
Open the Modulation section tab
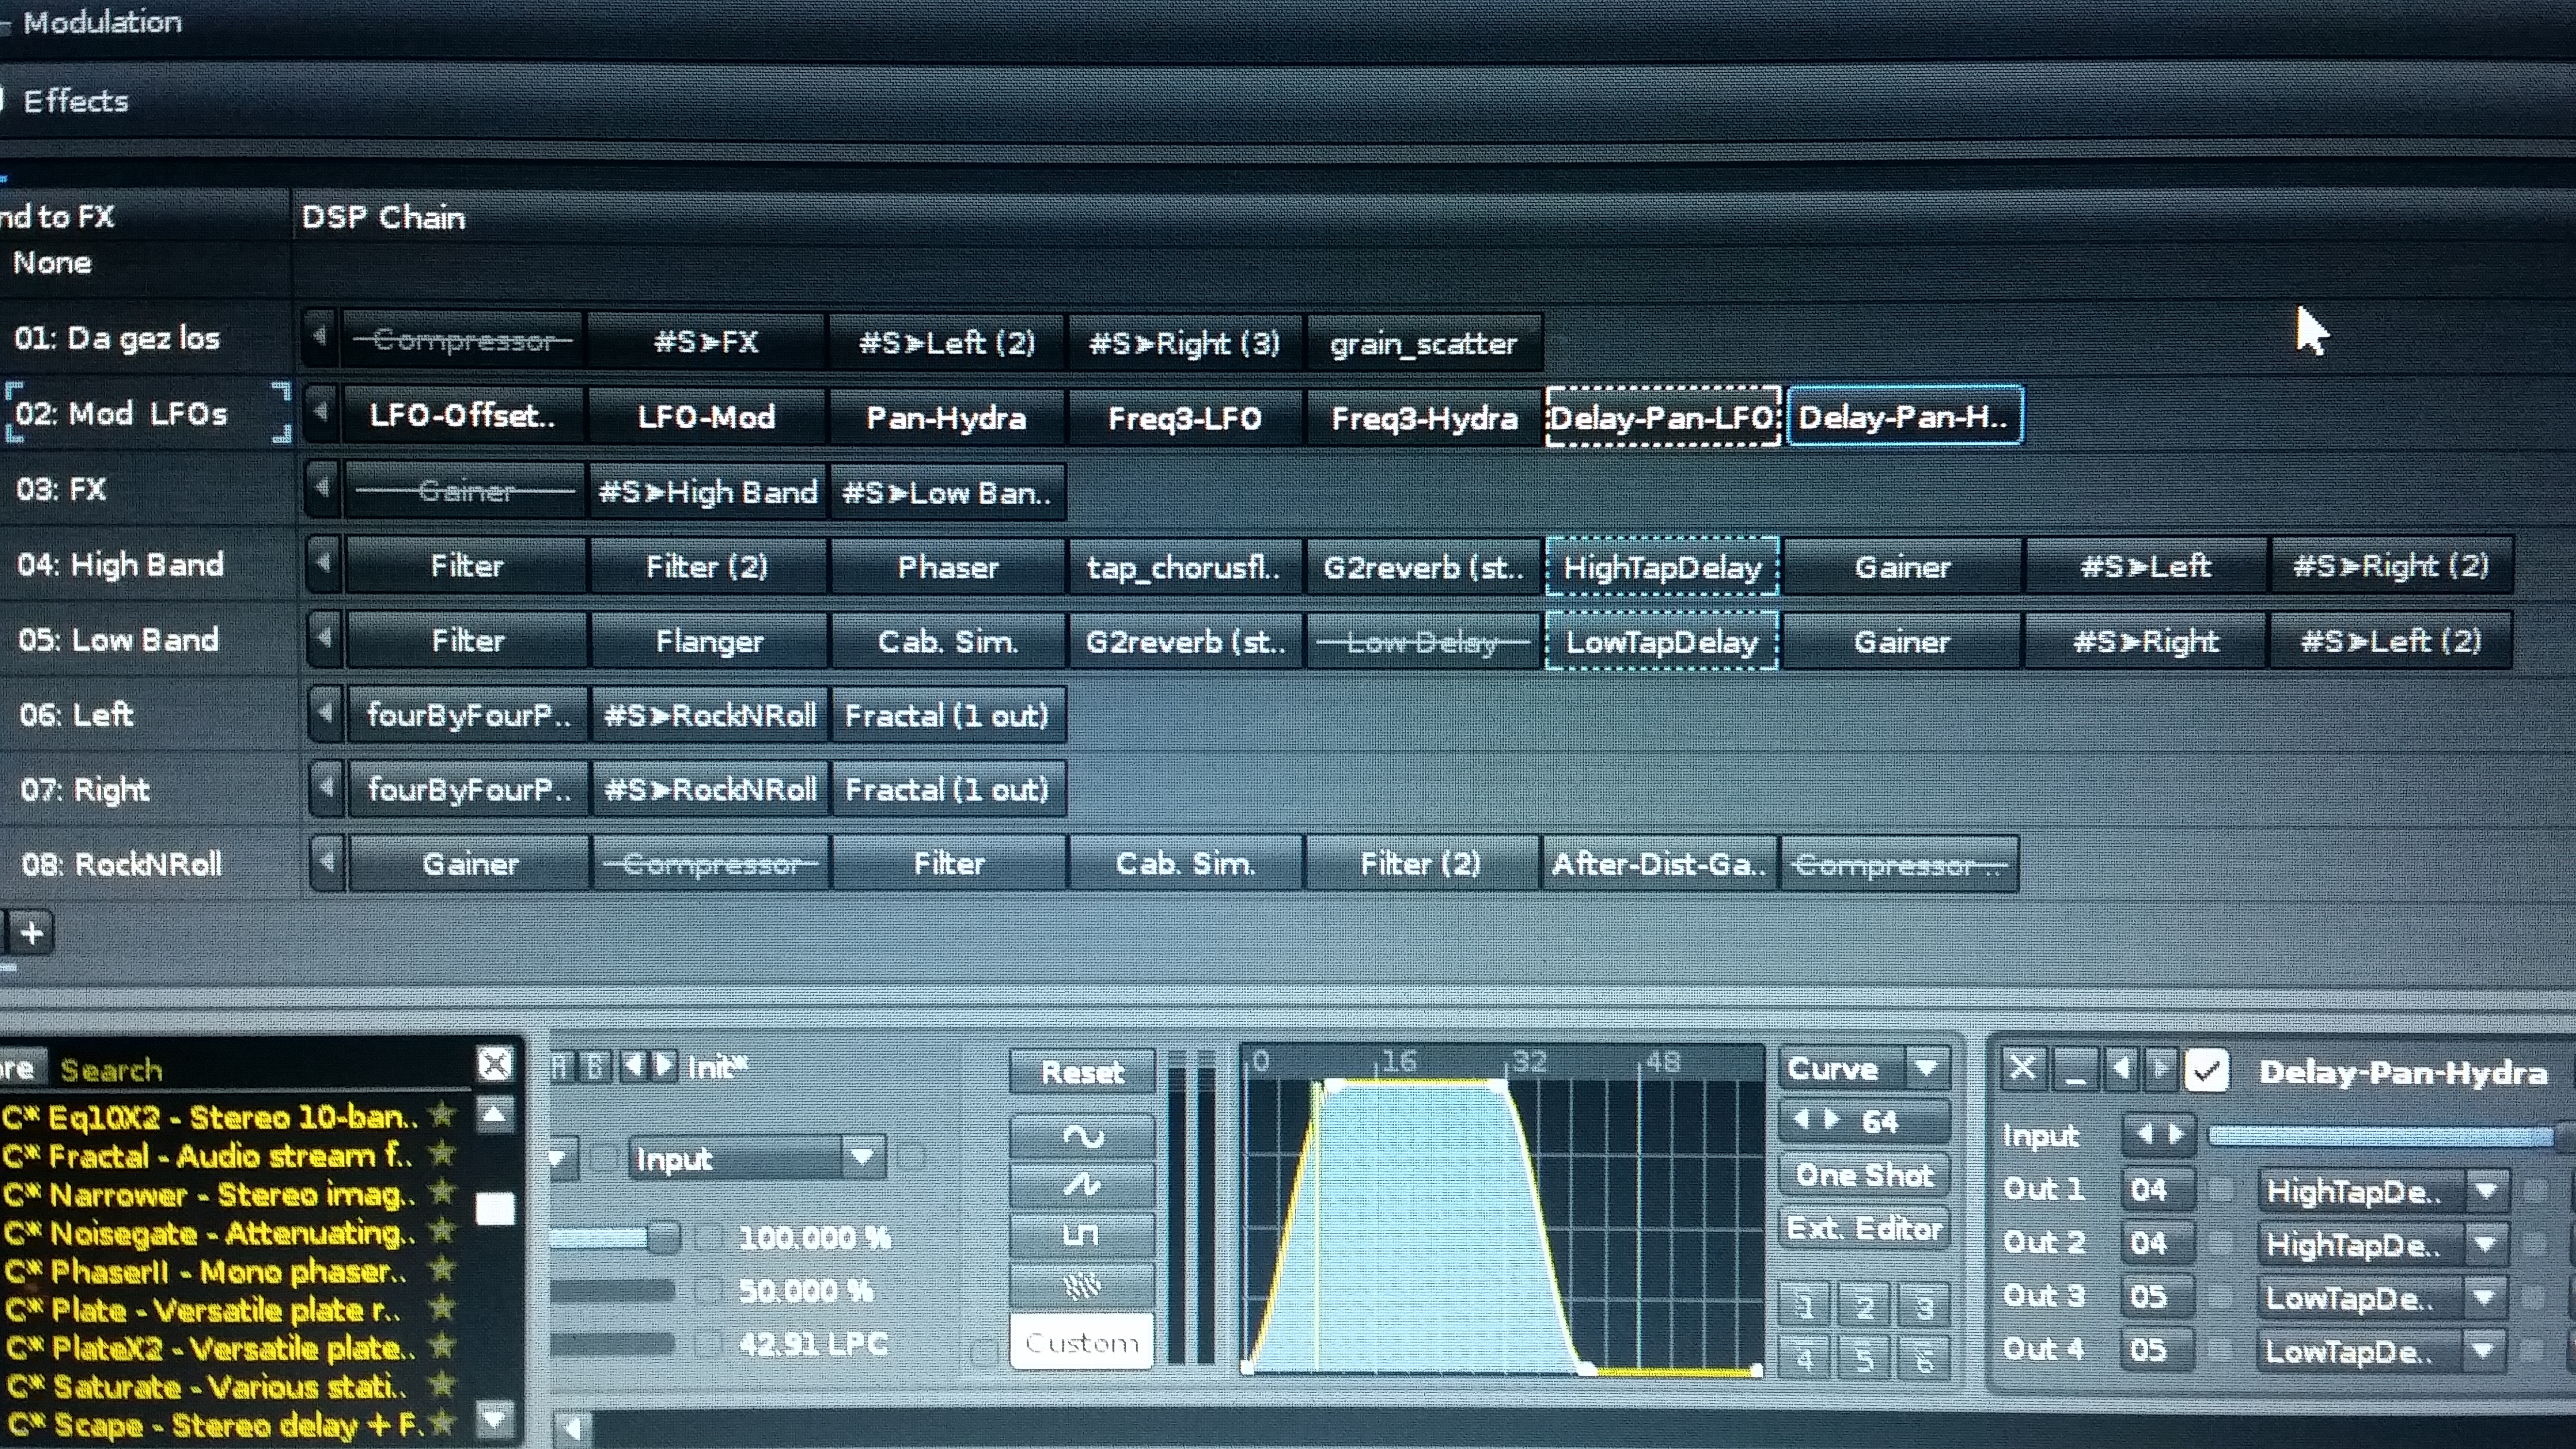point(102,22)
